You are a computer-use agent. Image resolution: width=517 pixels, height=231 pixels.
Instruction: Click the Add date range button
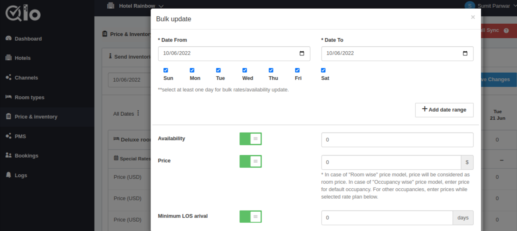(444, 110)
